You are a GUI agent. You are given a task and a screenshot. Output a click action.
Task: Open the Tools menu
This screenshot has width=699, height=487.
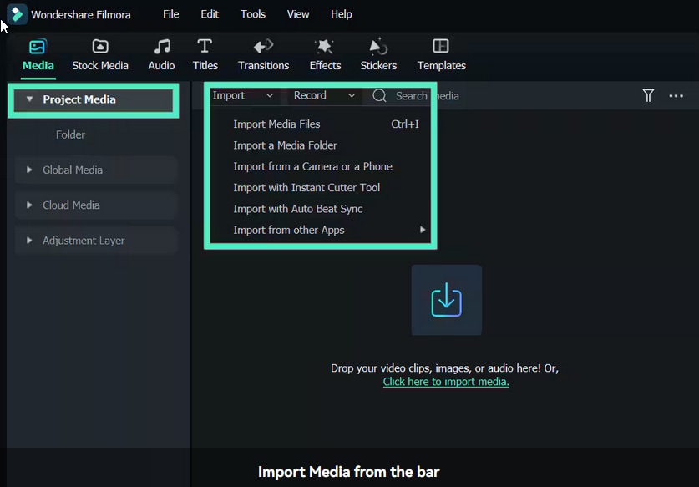pos(253,14)
